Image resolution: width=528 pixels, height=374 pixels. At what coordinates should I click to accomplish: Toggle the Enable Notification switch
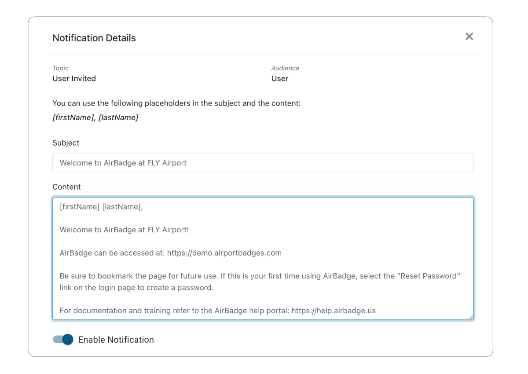[x=63, y=339]
